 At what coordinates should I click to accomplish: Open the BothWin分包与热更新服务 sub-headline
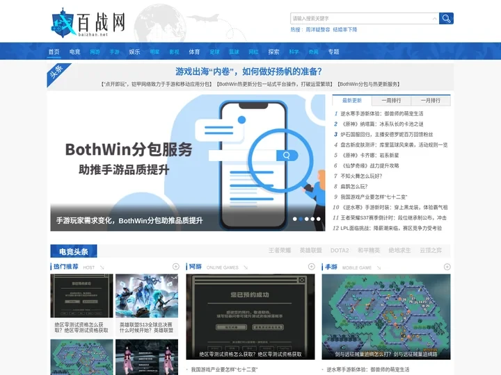369,84
